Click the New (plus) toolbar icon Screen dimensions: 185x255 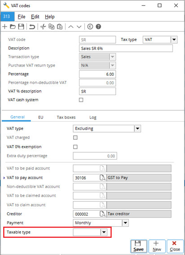[x=4, y=27]
